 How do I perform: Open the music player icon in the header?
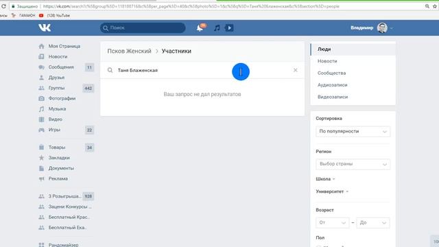pos(217,27)
